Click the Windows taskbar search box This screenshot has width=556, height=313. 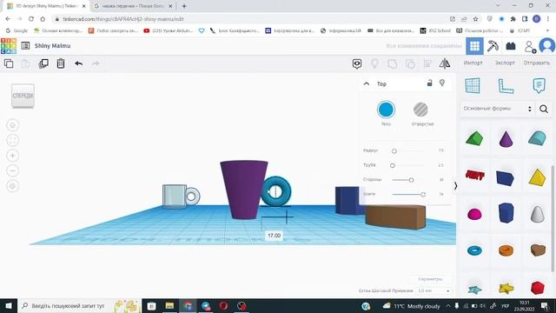tap(79, 306)
